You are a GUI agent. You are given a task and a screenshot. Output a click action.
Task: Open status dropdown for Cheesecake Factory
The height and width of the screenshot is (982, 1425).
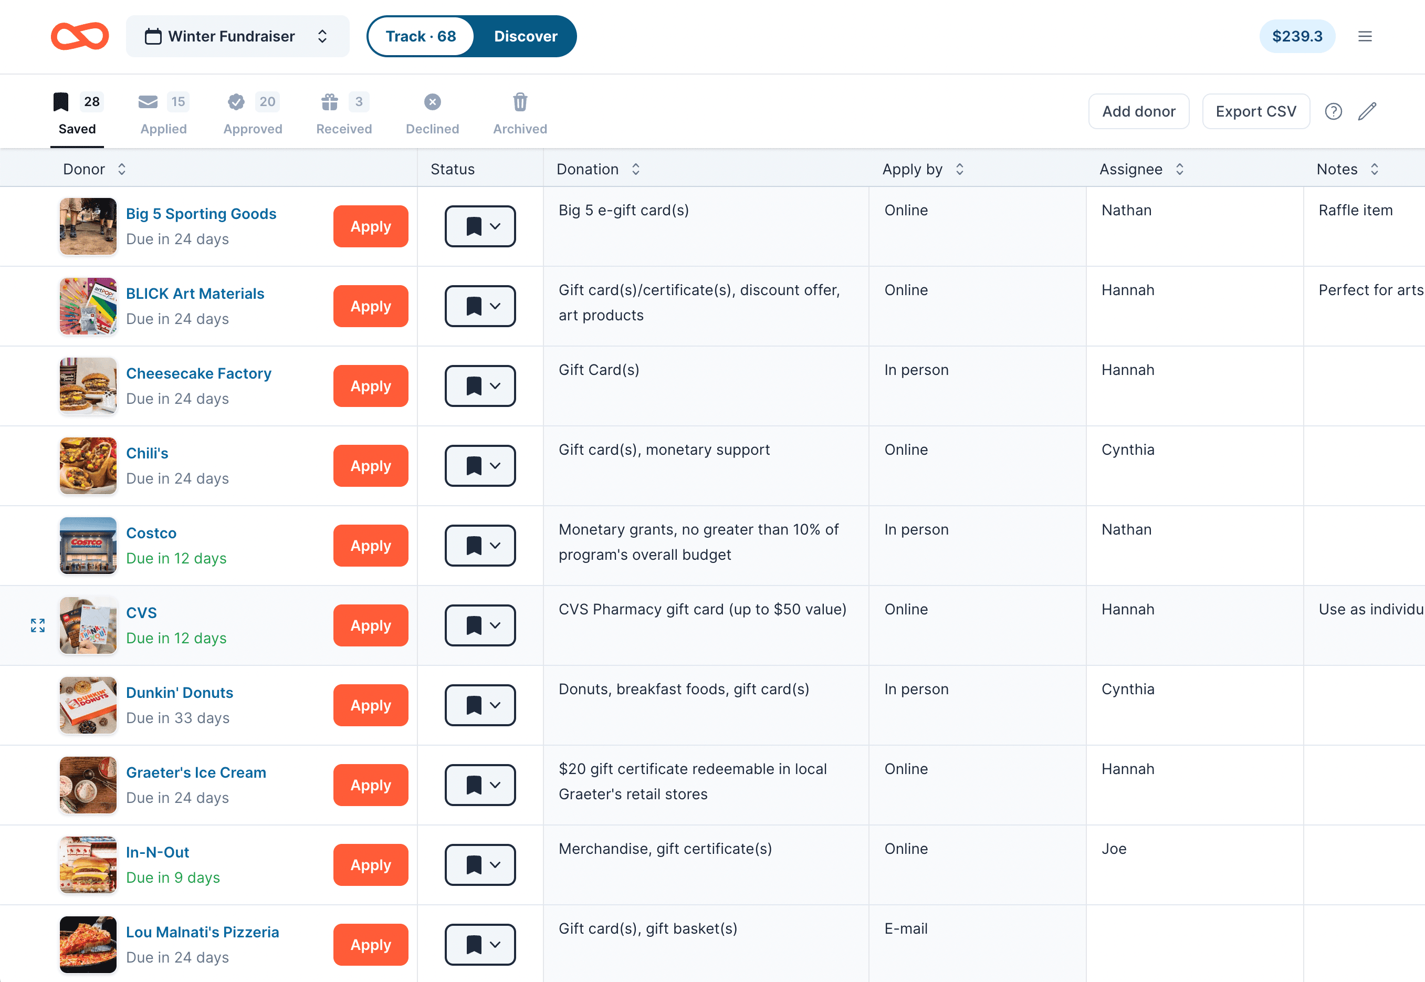click(480, 386)
